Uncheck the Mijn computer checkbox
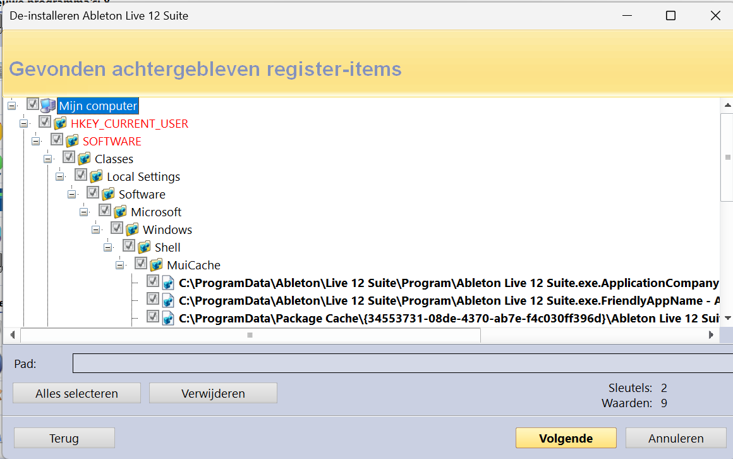Screen dimensions: 733x459 coord(33,104)
